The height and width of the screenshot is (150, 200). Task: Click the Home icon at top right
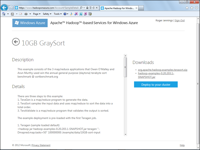(x=187, y=8)
